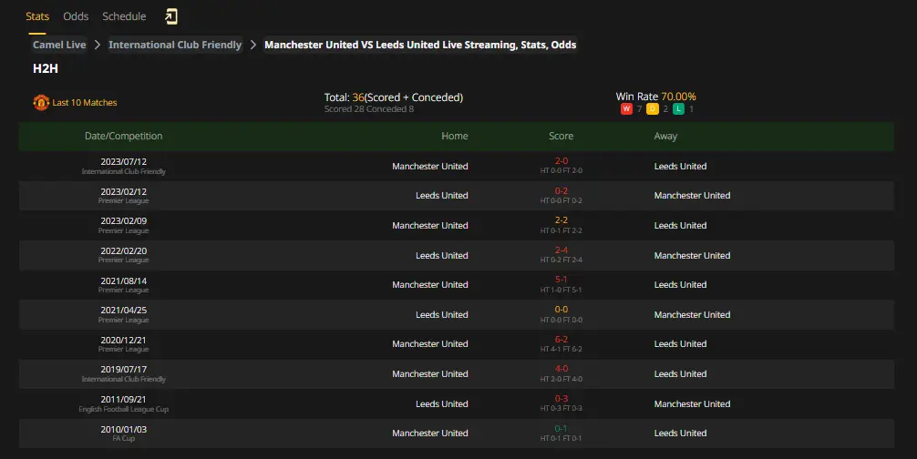Select the 2023/07/12 match date
The image size is (917, 459).
point(123,162)
